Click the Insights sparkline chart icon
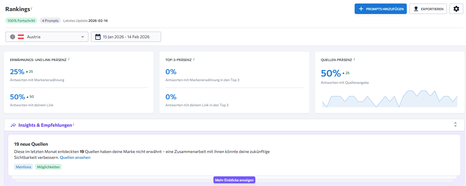This screenshot has height=186, width=466. coord(13,125)
